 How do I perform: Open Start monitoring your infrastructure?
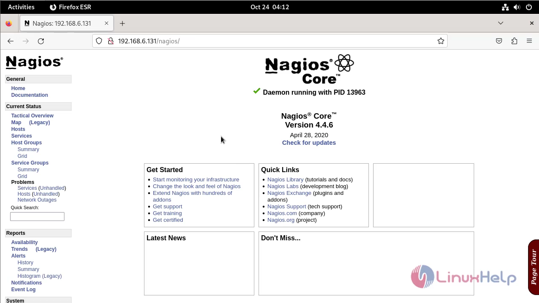point(196,180)
